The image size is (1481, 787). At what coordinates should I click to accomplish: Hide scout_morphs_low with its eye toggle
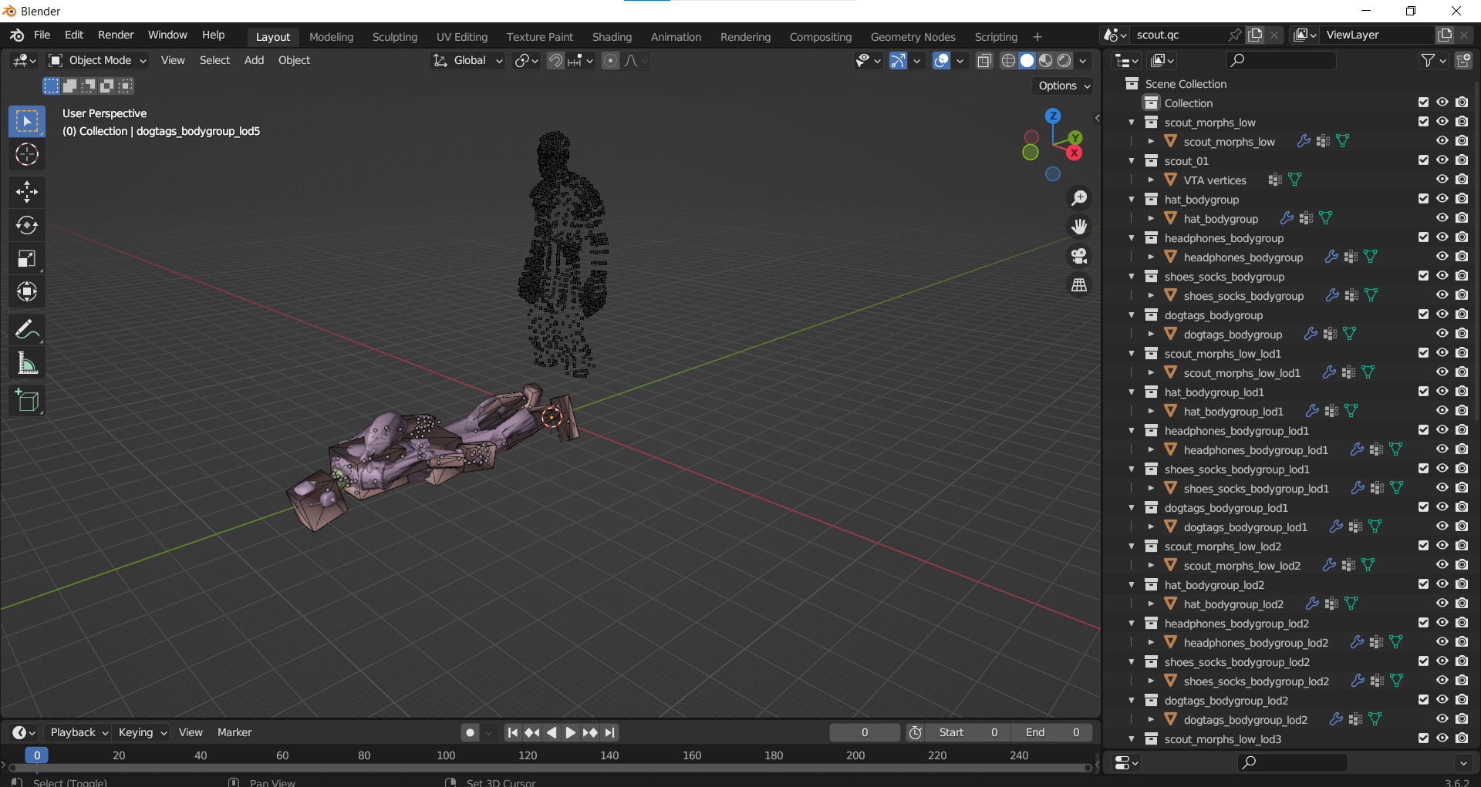pos(1443,121)
